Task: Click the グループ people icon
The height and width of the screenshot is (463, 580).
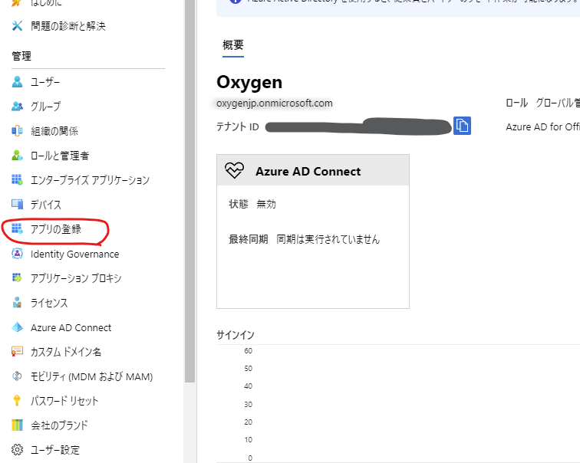Action: (17, 107)
